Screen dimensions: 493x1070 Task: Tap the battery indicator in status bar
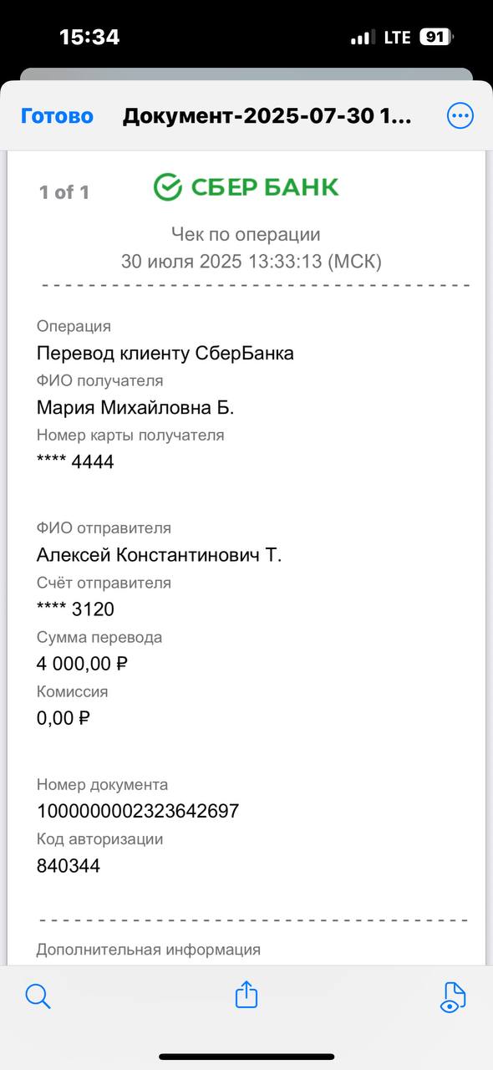436,37
